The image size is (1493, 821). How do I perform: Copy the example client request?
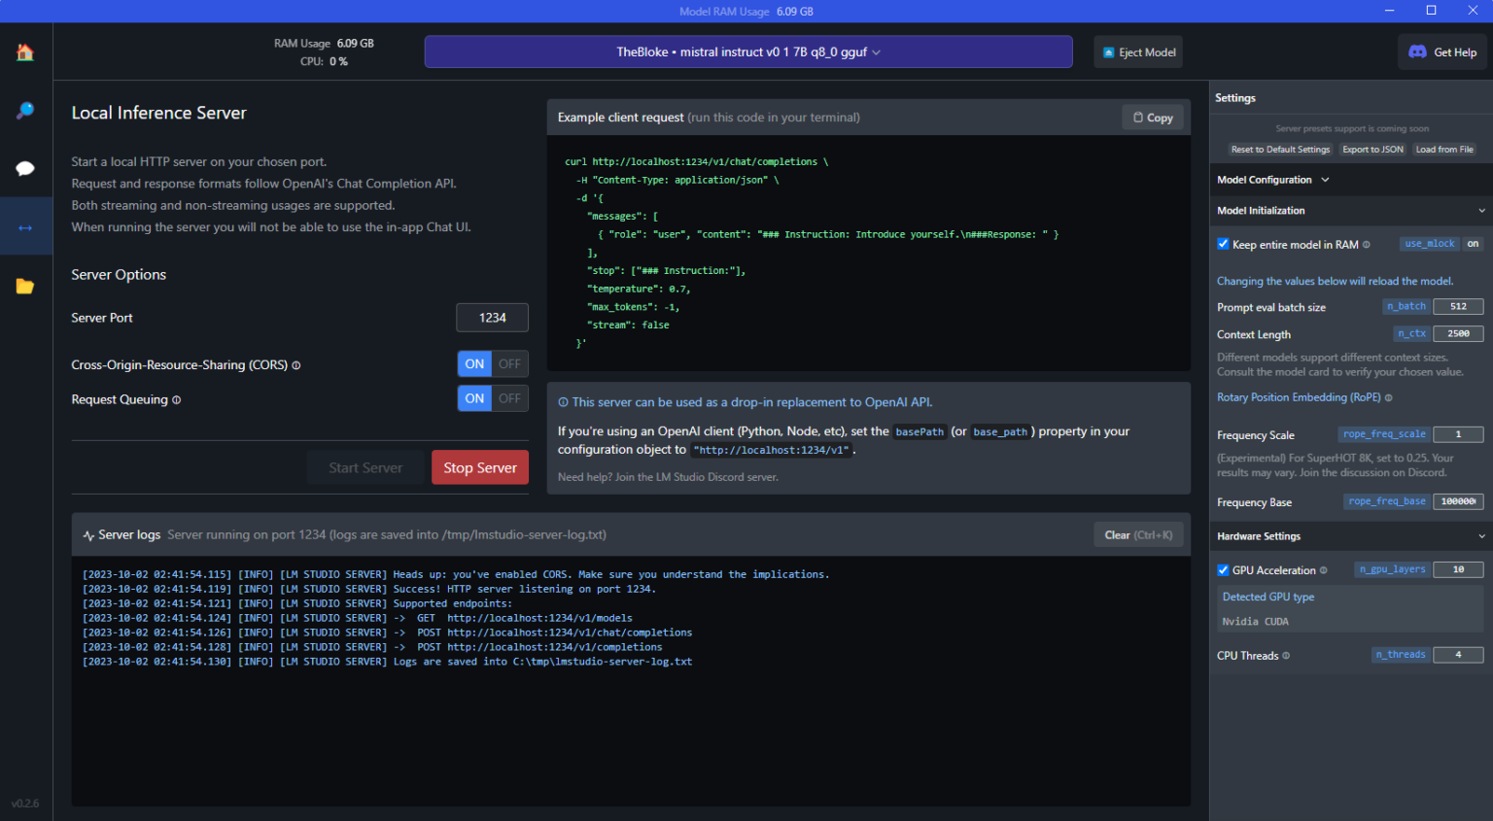pyautogui.click(x=1153, y=118)
